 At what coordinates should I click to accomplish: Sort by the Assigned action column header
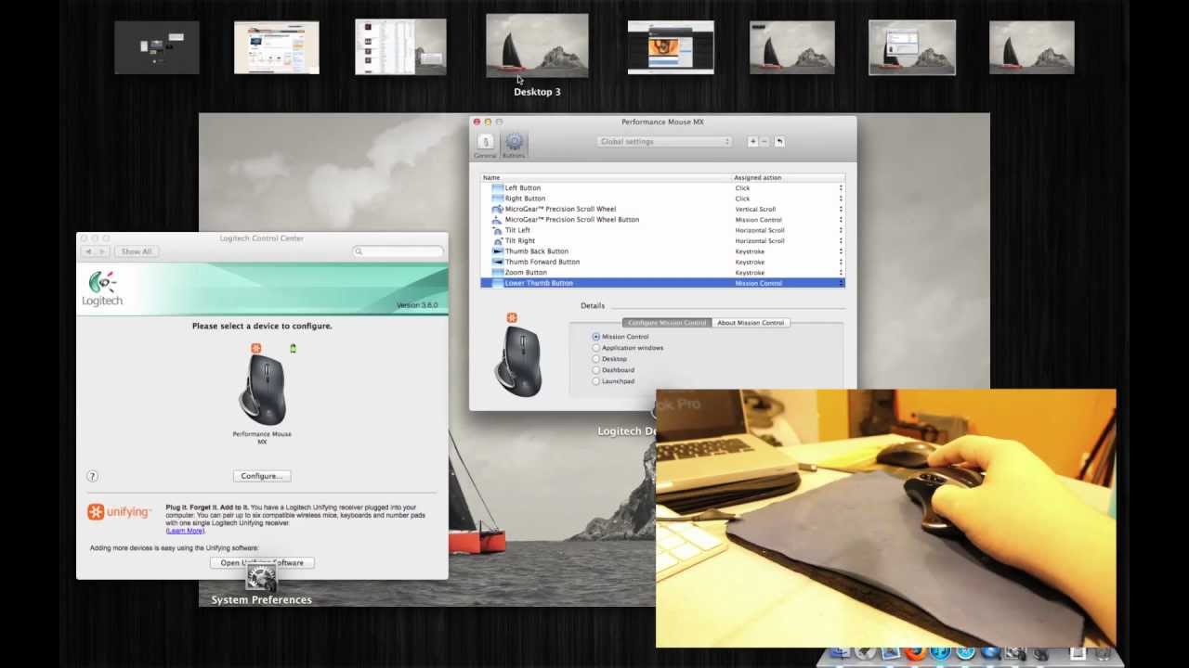(789, 177)
